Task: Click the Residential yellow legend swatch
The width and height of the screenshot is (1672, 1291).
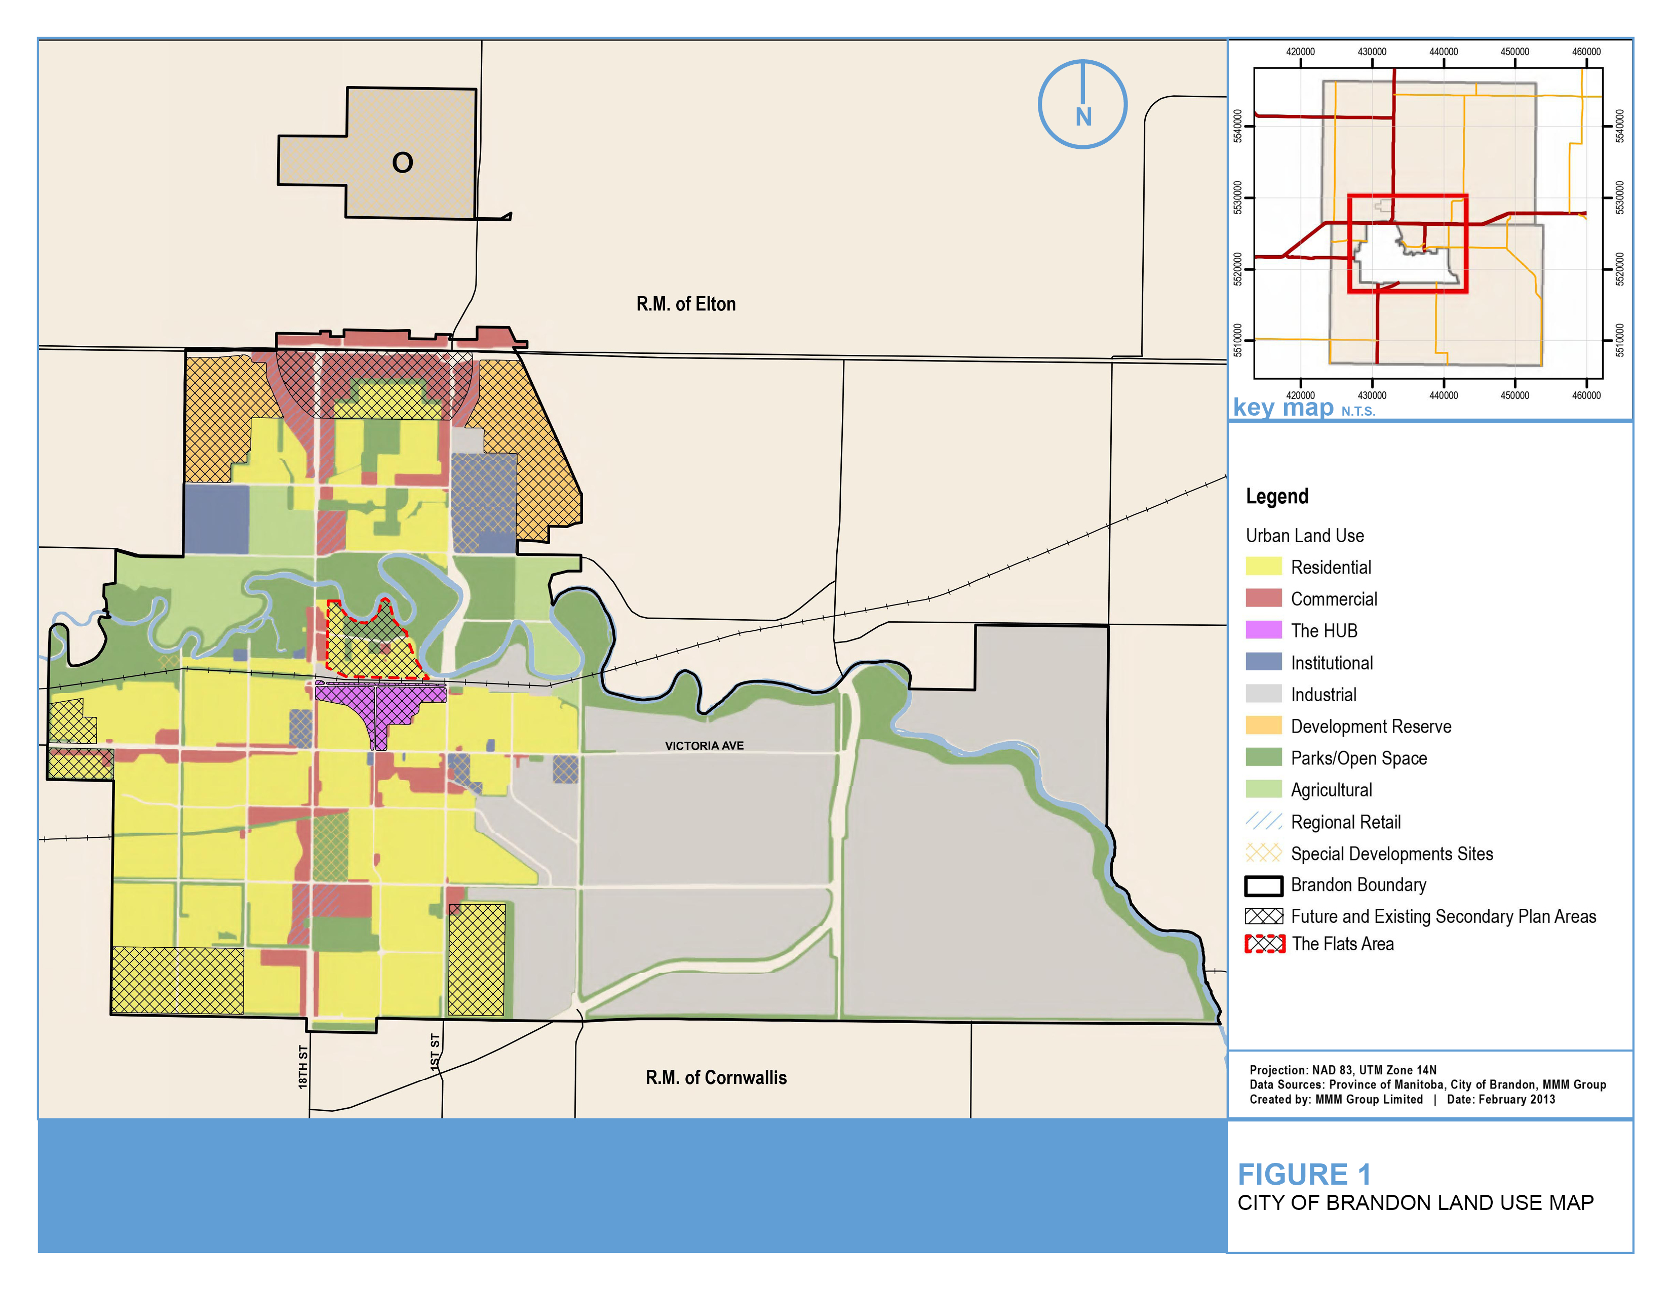Action: pyautogui.click(x=1263, y=567)
